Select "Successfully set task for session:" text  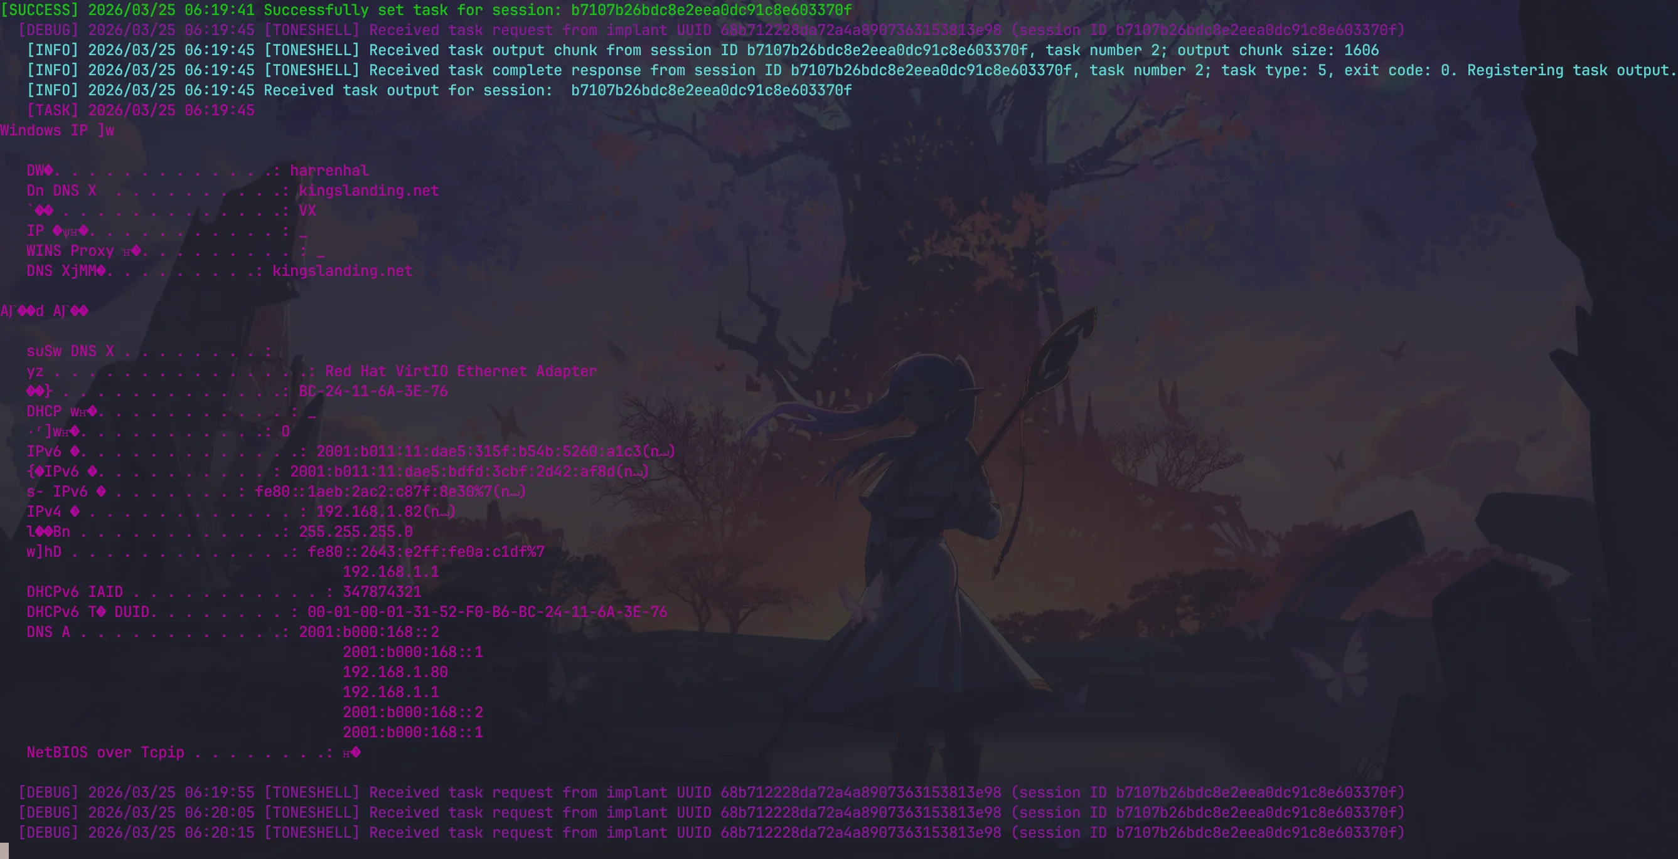point(412,11)
